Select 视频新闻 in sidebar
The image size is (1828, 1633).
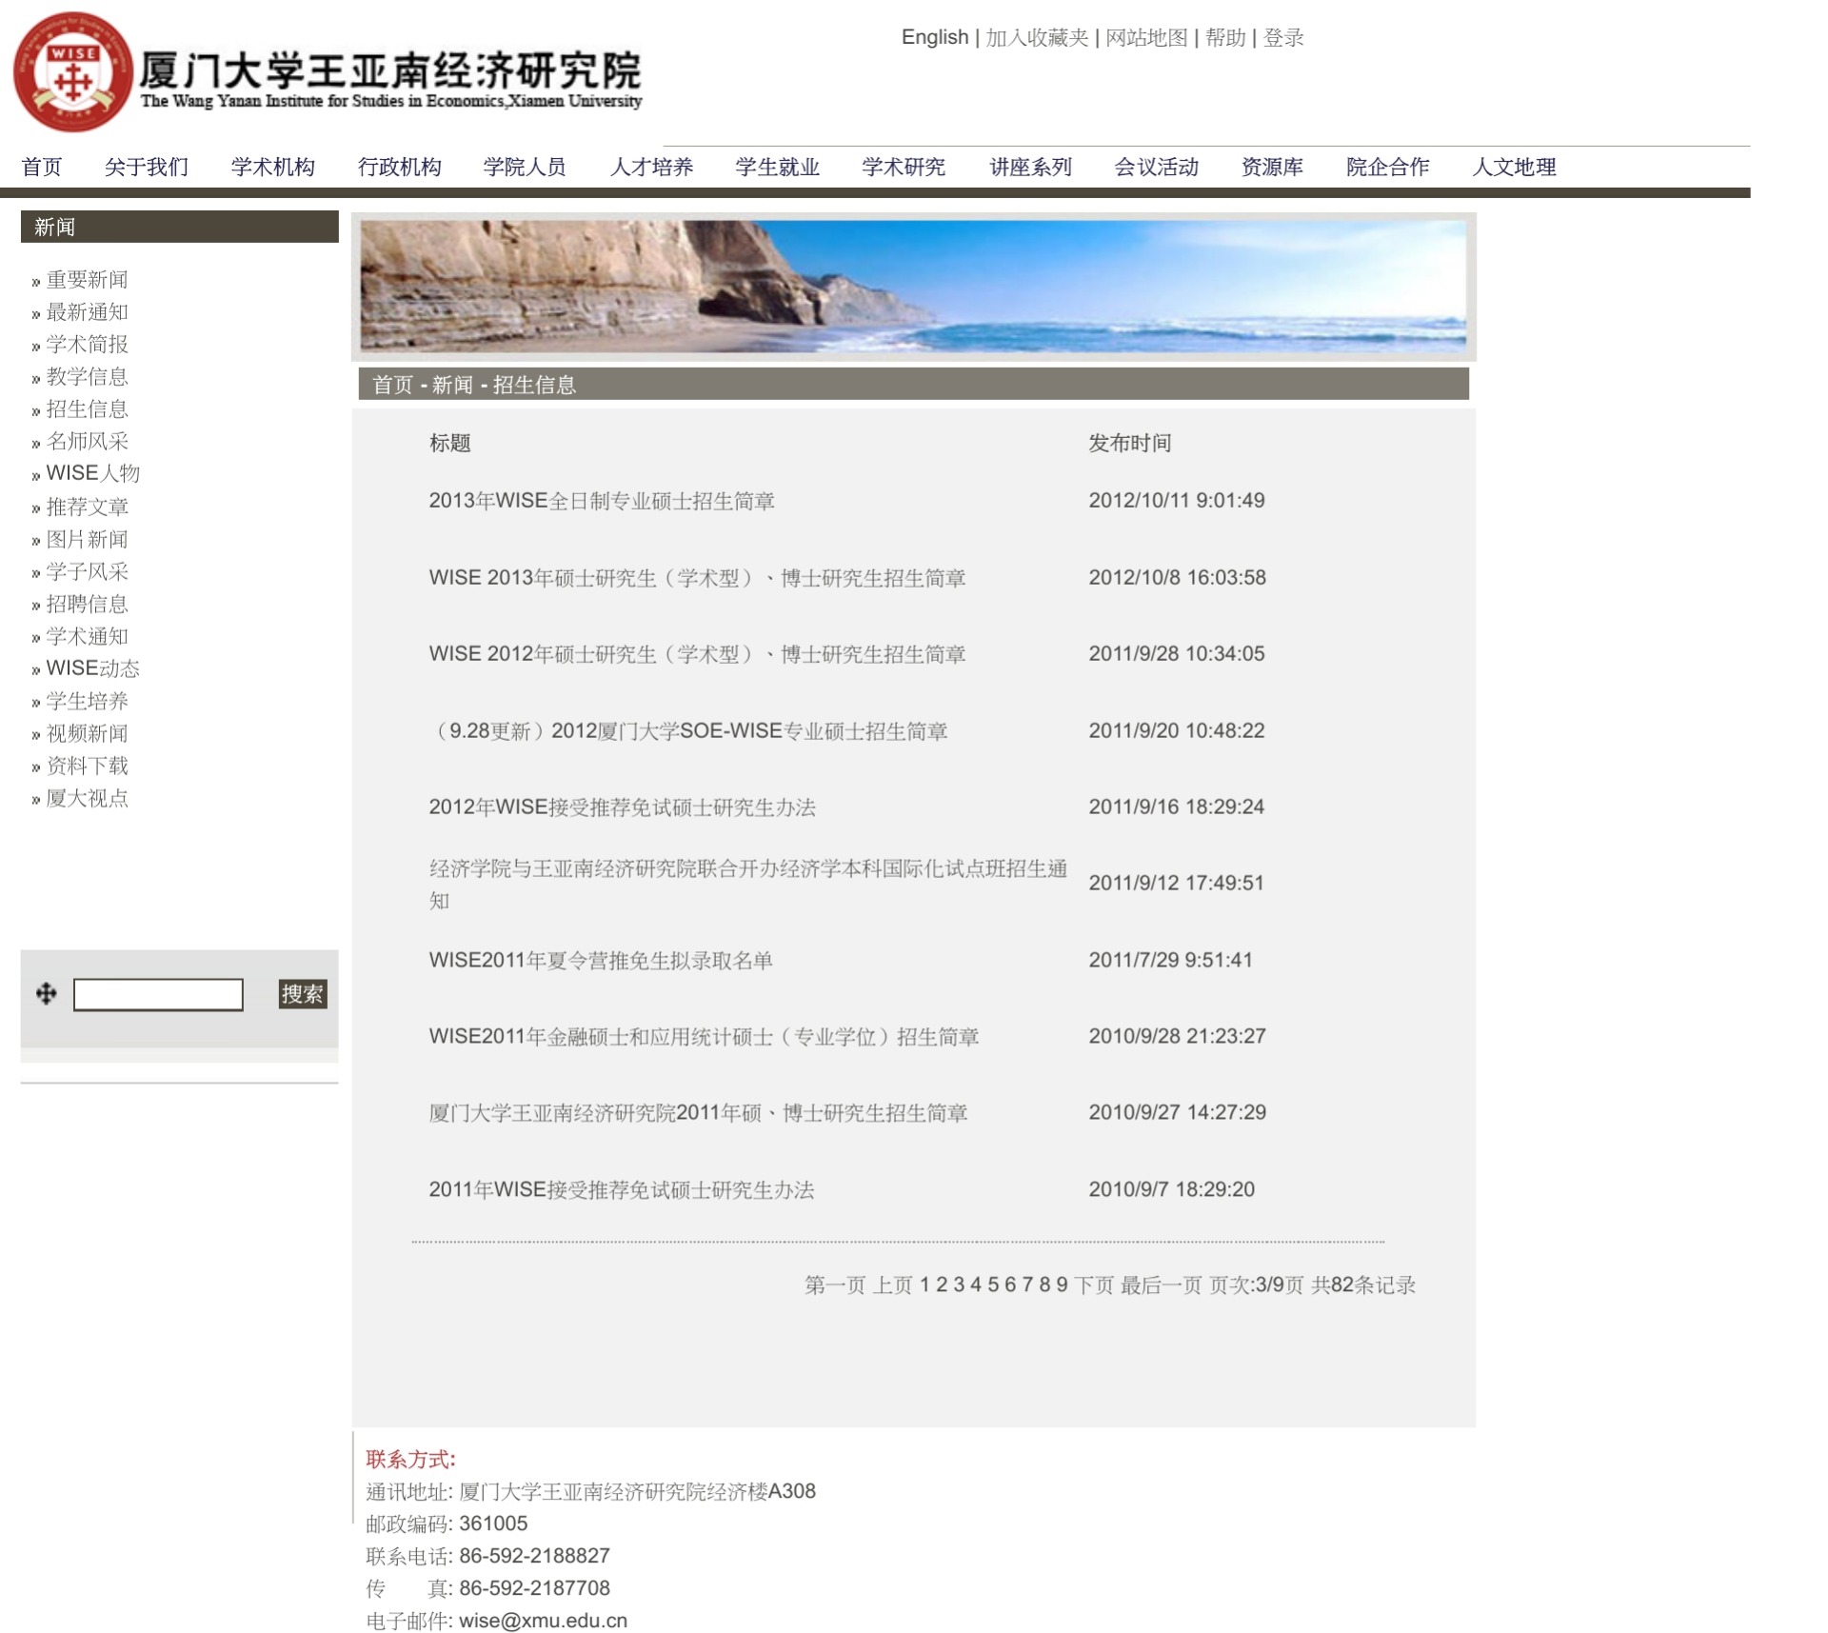[87, 733]
